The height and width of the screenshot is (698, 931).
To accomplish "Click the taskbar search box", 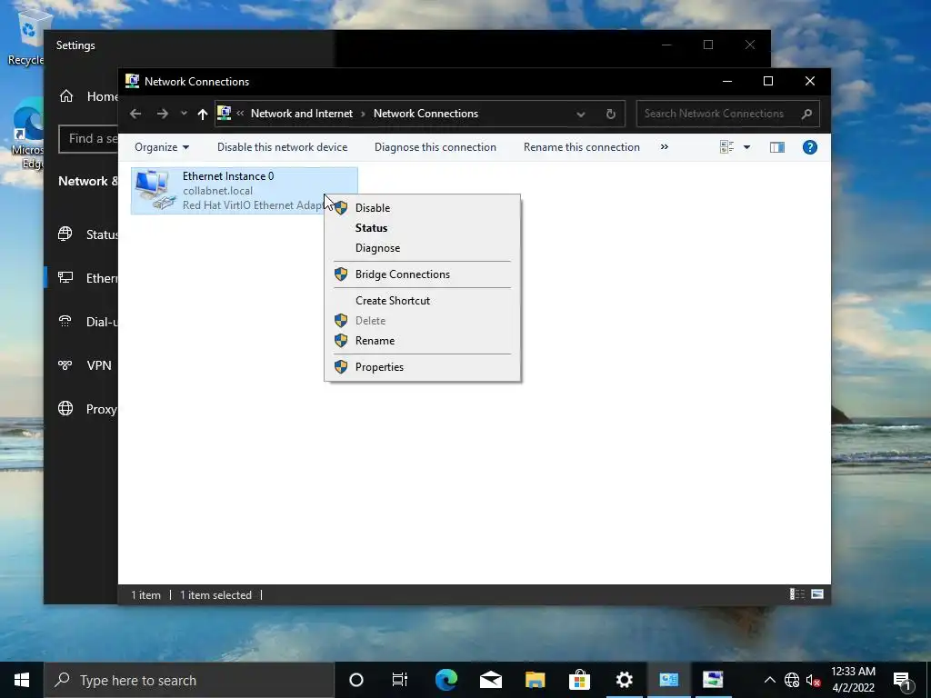I will 189,680.
